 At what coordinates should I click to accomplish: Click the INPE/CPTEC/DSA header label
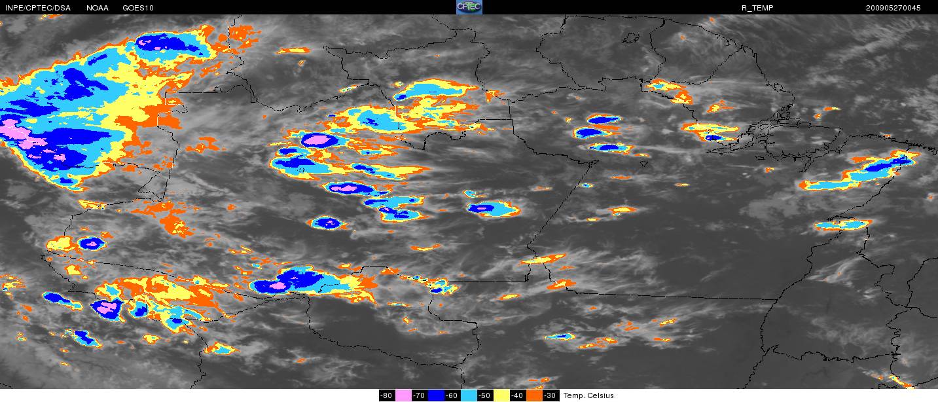pos(37,8)
